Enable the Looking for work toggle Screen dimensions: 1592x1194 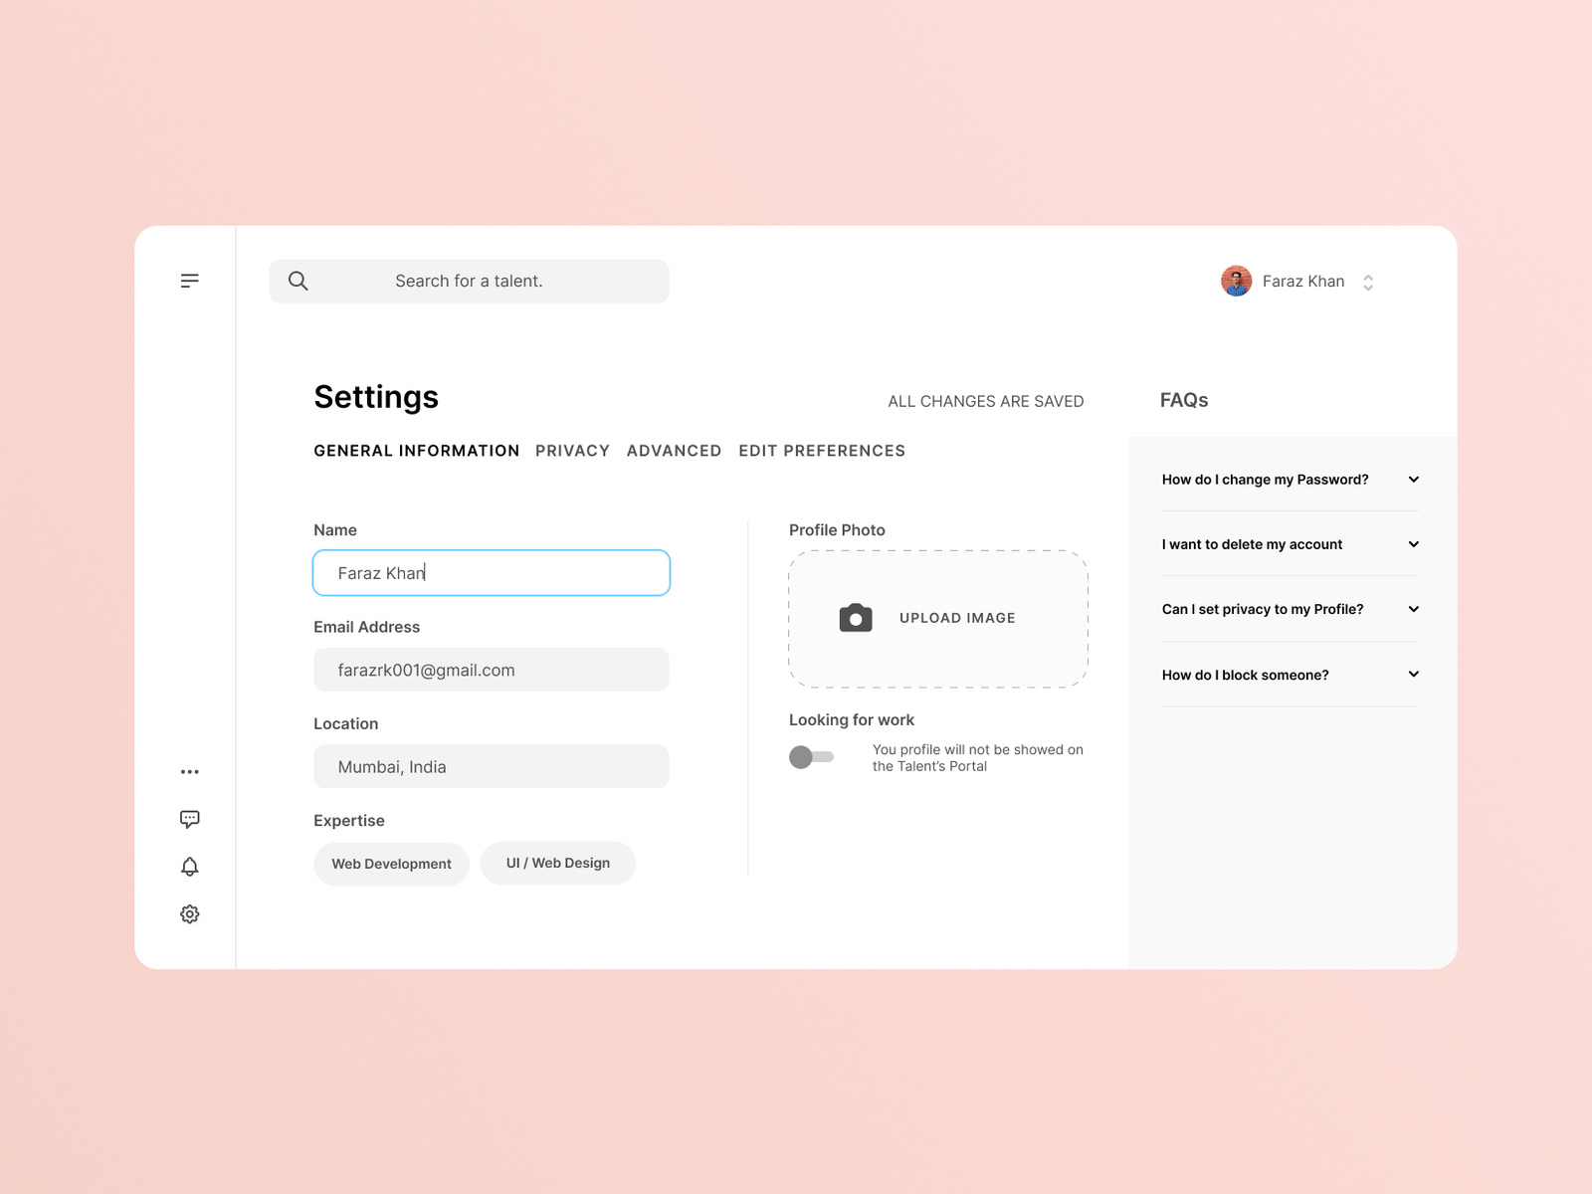pos(811,756)
